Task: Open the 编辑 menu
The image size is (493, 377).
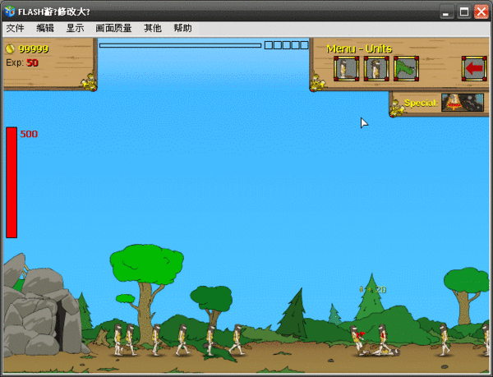Action: 45,28
